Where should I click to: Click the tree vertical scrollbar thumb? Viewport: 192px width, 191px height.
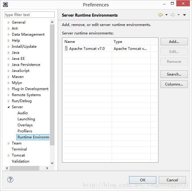(52, 85)
